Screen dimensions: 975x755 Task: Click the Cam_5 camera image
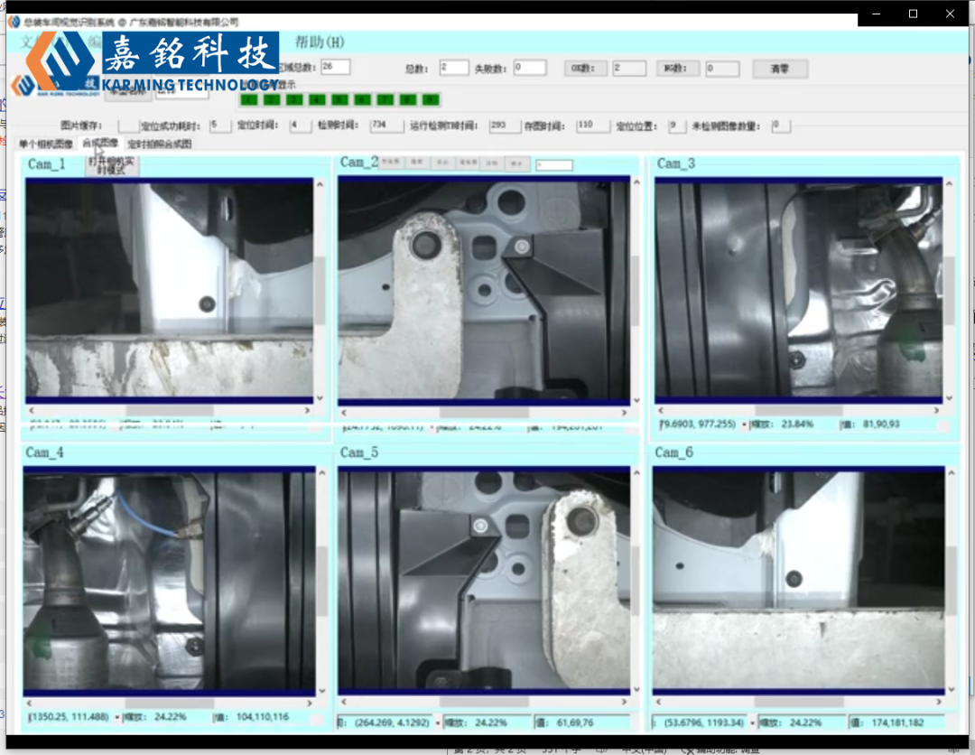coord(484,580)
